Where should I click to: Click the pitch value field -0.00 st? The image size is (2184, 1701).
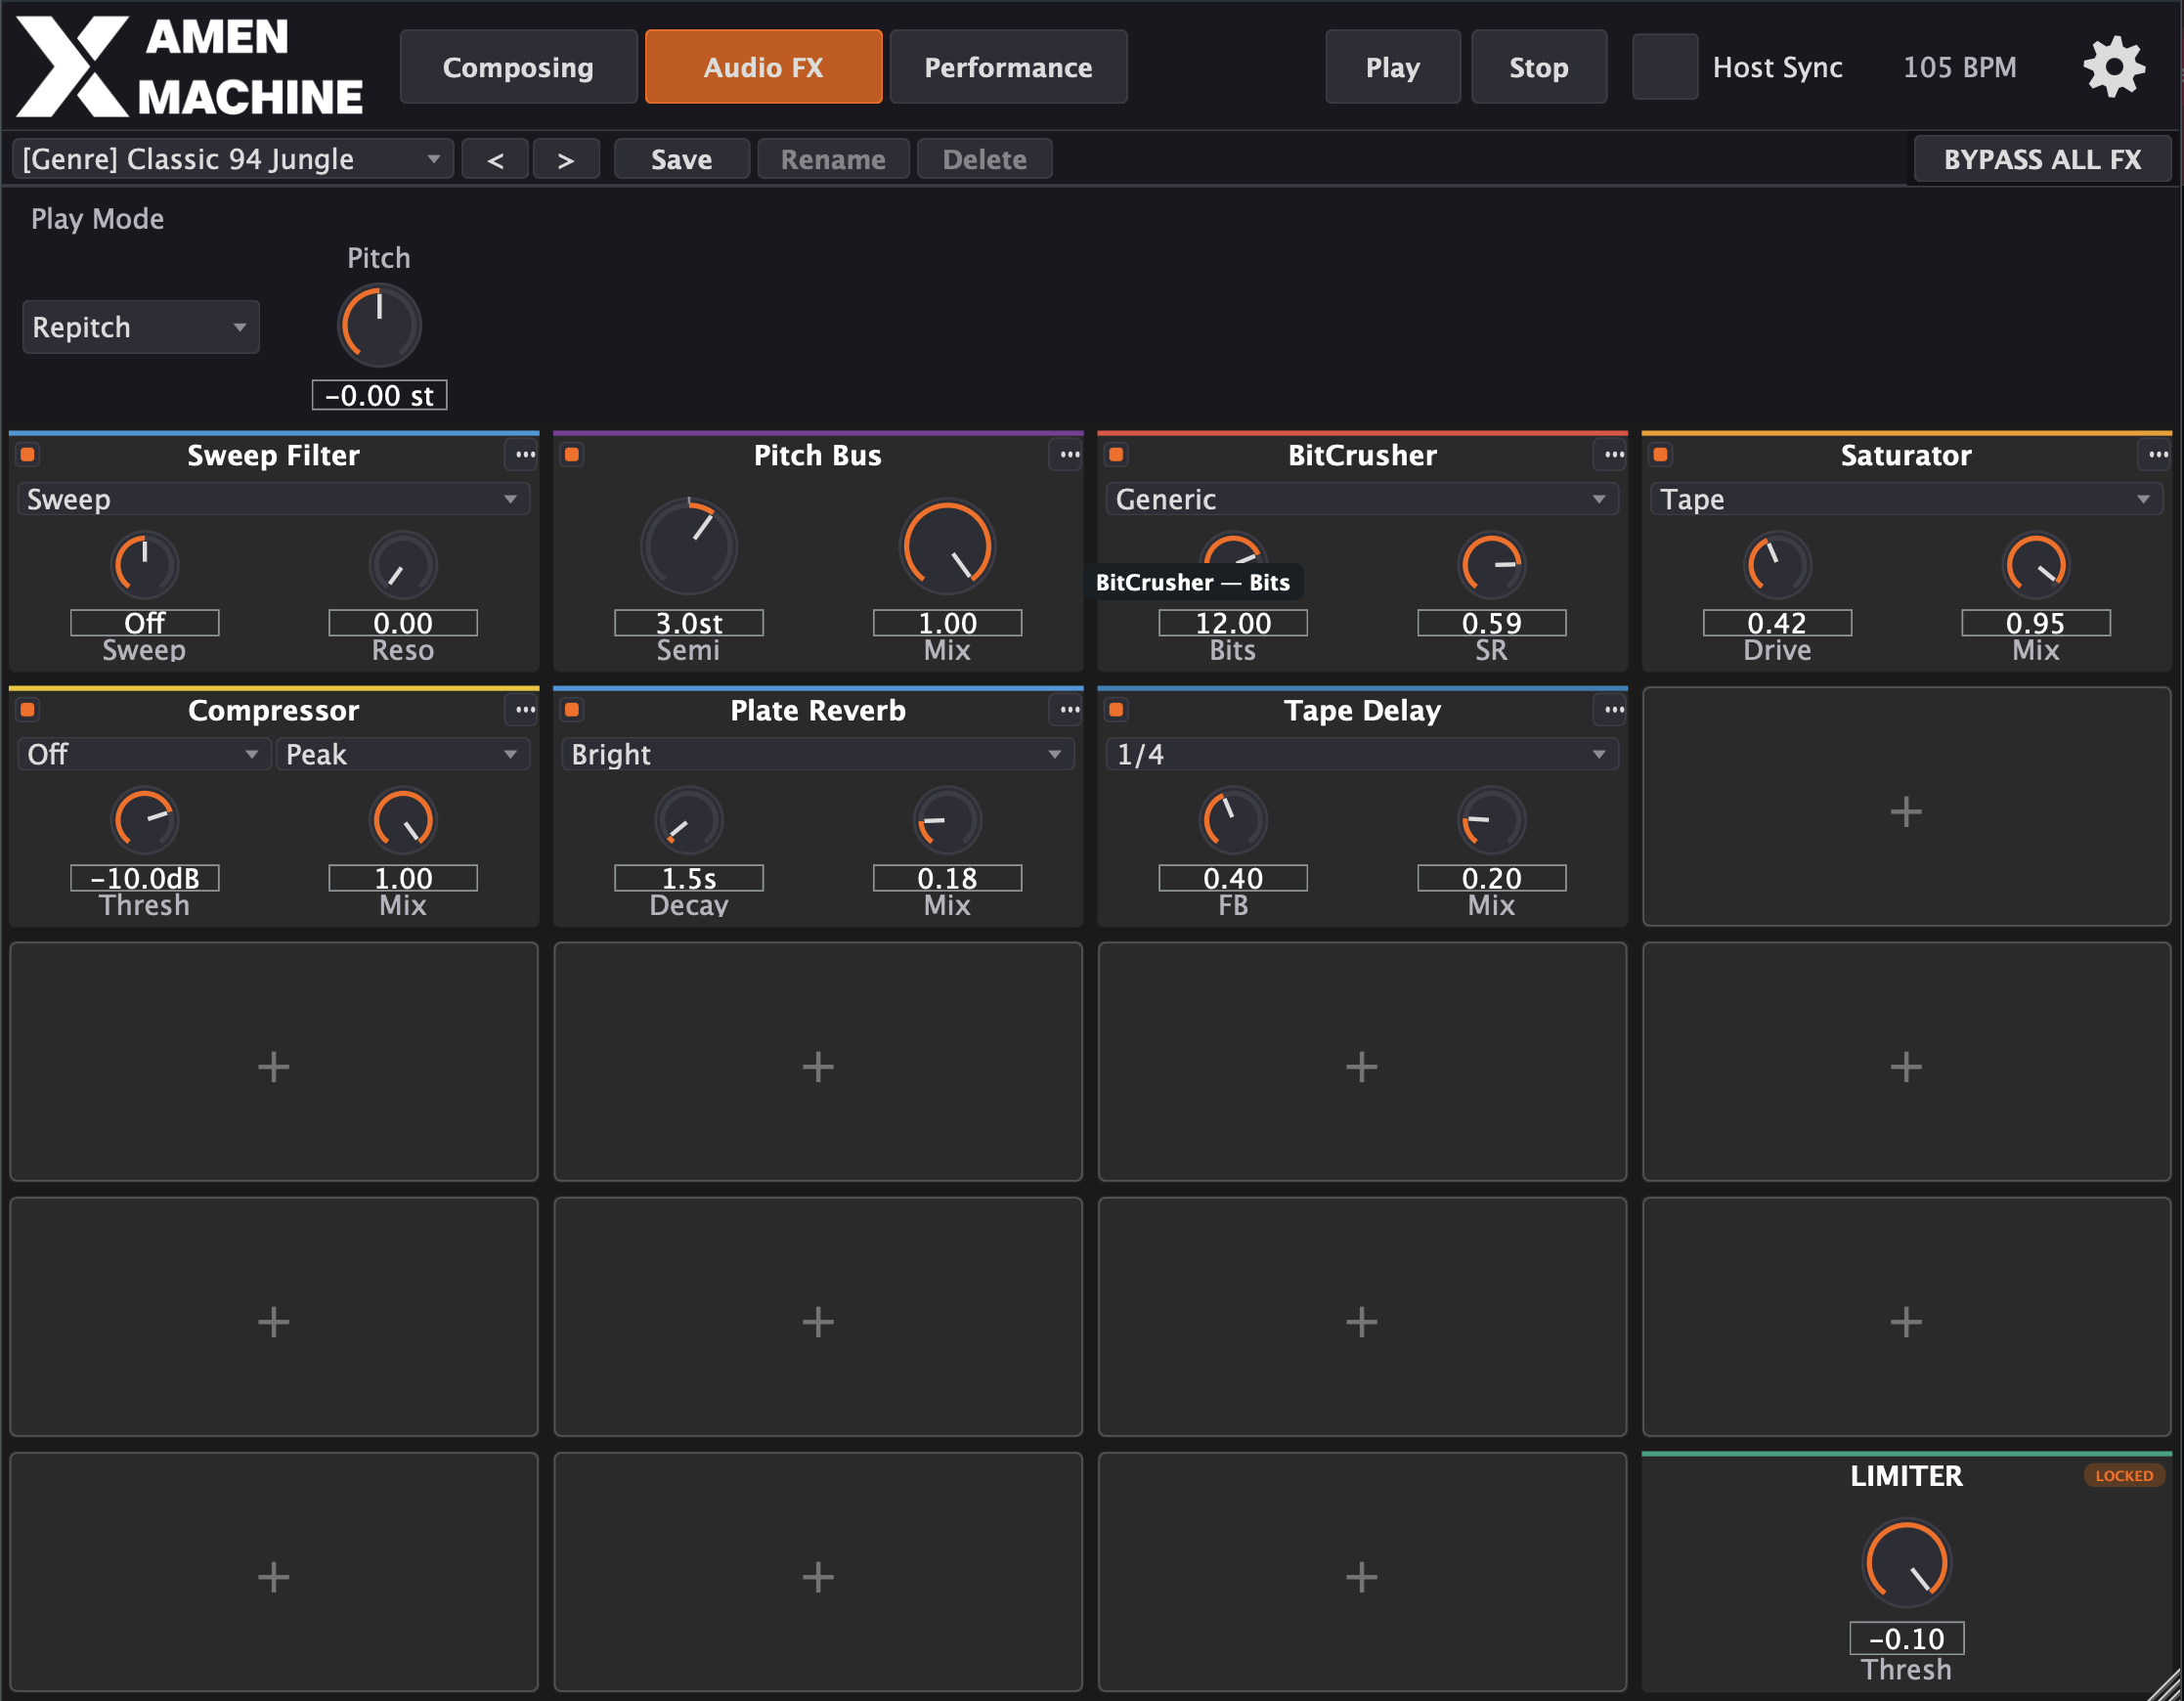(379, 395)
